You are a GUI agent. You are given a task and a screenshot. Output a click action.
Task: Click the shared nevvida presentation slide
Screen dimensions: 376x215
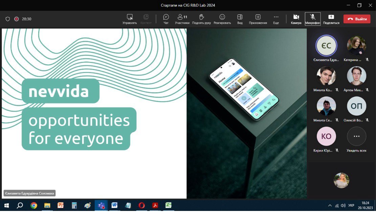pos(94,113)
